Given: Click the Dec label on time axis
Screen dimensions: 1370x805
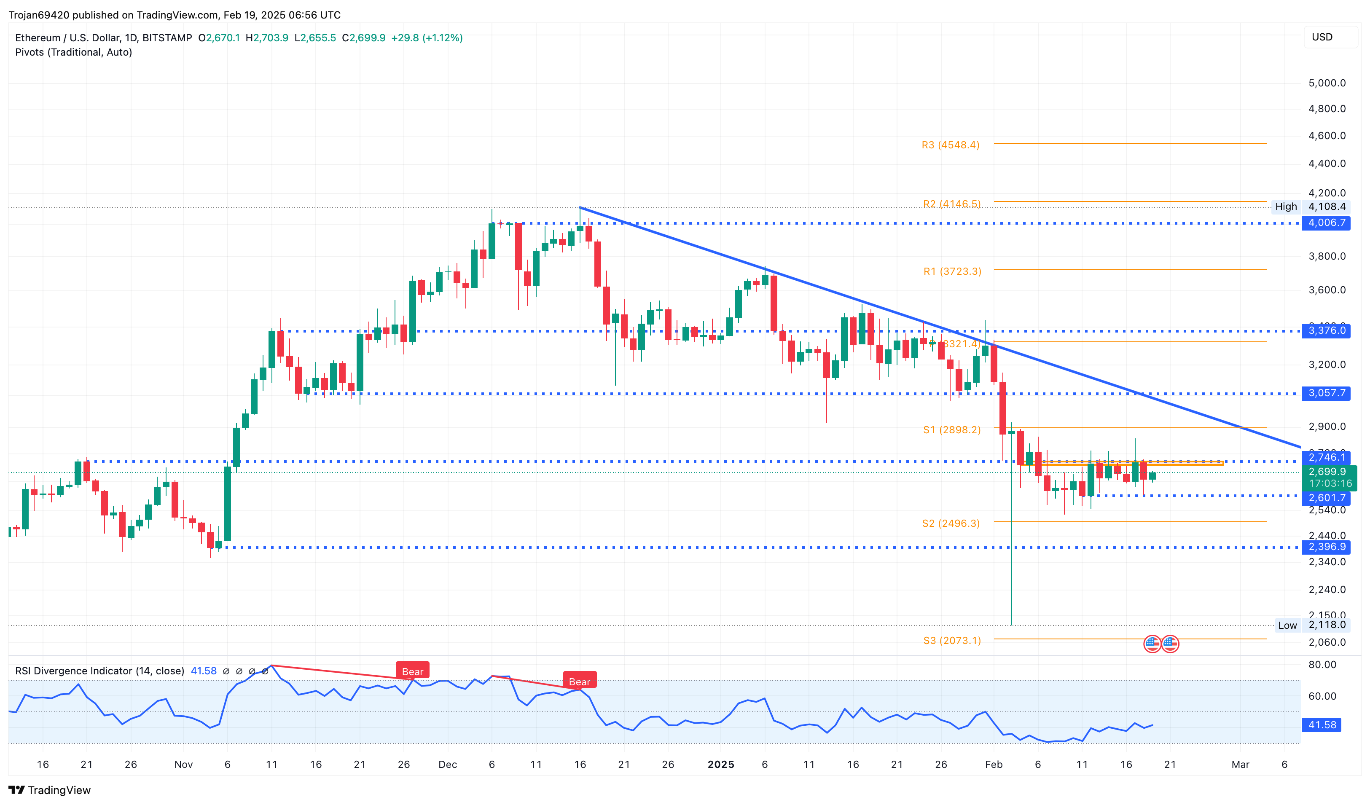Looking at the screenshot, I should click(447, 765).
